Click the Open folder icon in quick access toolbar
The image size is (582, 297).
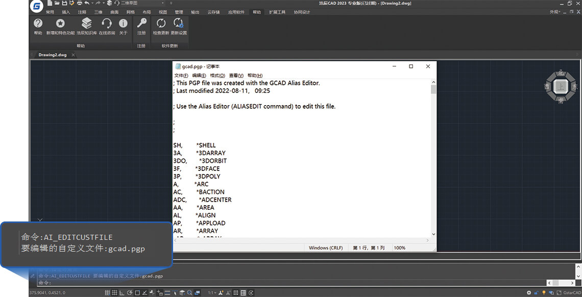click(57, 3)
